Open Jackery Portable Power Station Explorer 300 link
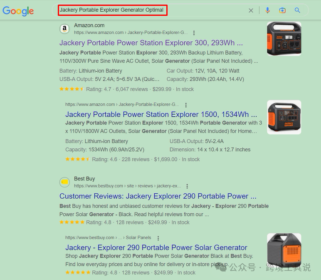This screenshot has width=321, height=280. click(x=151, y=42)
